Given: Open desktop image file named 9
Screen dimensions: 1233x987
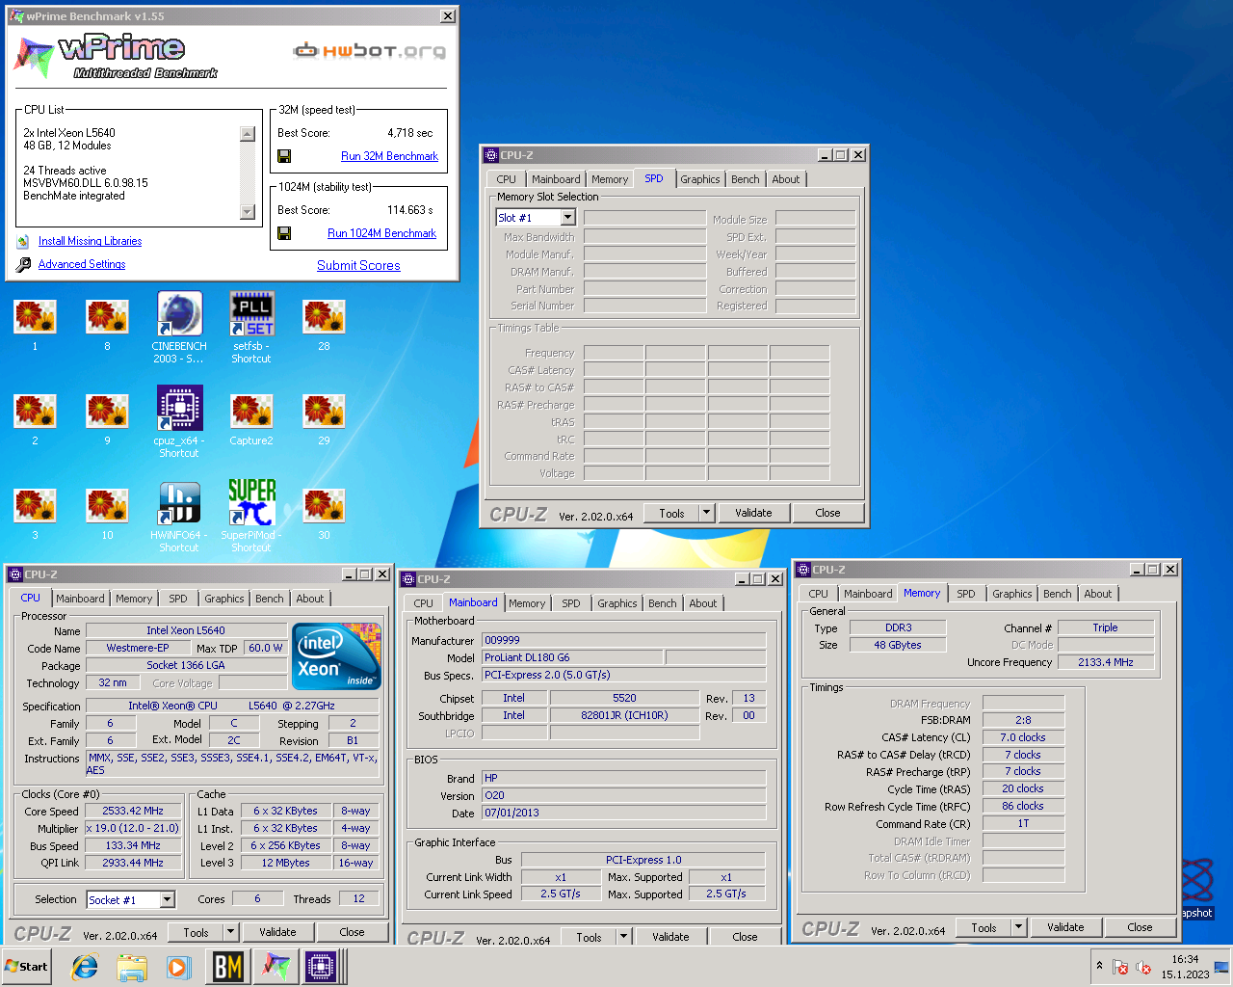Looking at the screenshot, I should coord(107,419).
